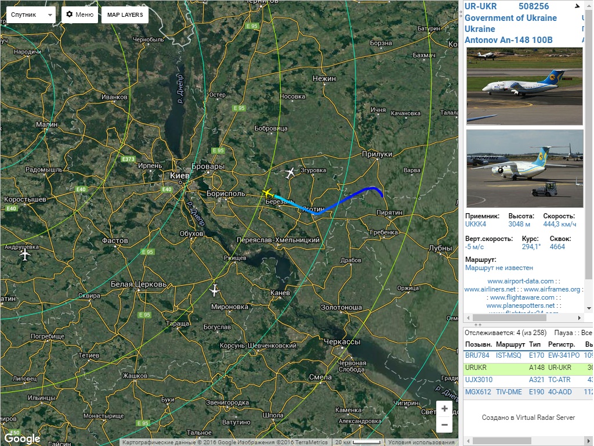Click the top An-148 aircraft photo thumbnail
Screen dimensions: 594x446
point(524,87)
